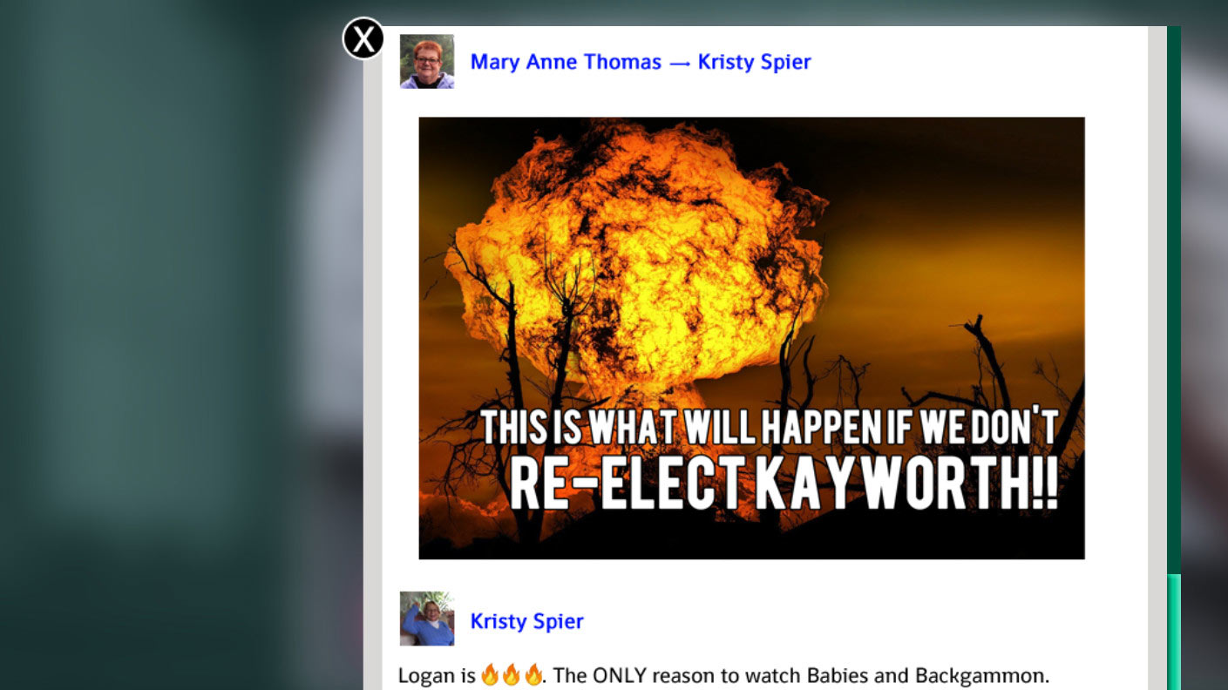
Task: Open Mary Anne Thomas's profile picture
Action: [427, 61]
